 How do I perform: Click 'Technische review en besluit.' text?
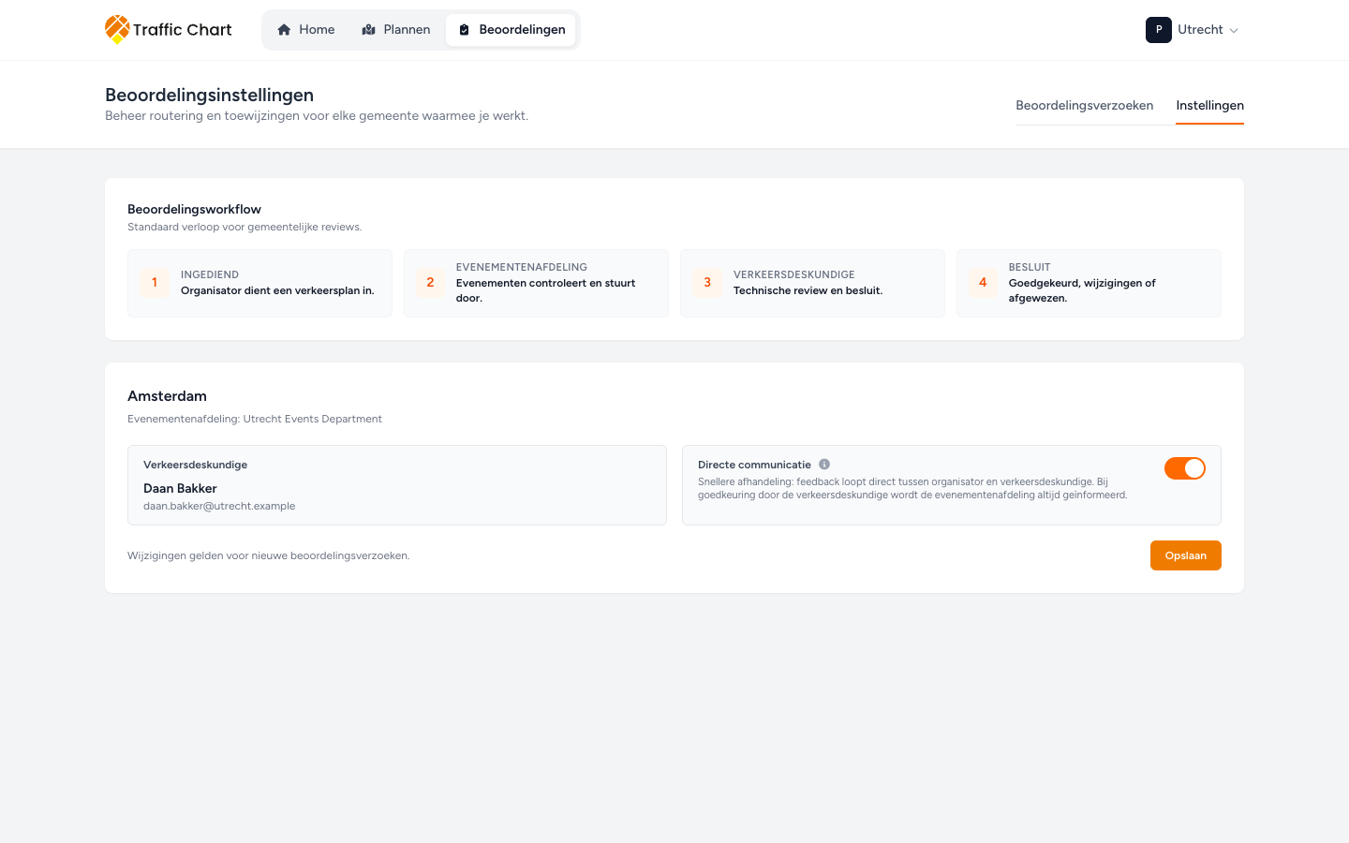tap(808, 290)
